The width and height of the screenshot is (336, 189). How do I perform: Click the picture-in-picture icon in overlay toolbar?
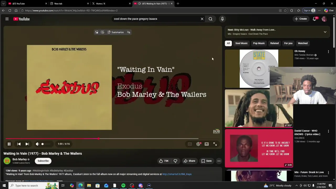[x=97, y=32]
